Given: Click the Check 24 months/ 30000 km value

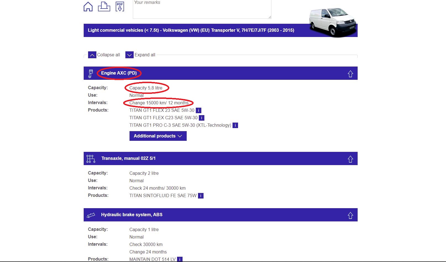Looking at the screenshot, I should pos(157,188).
